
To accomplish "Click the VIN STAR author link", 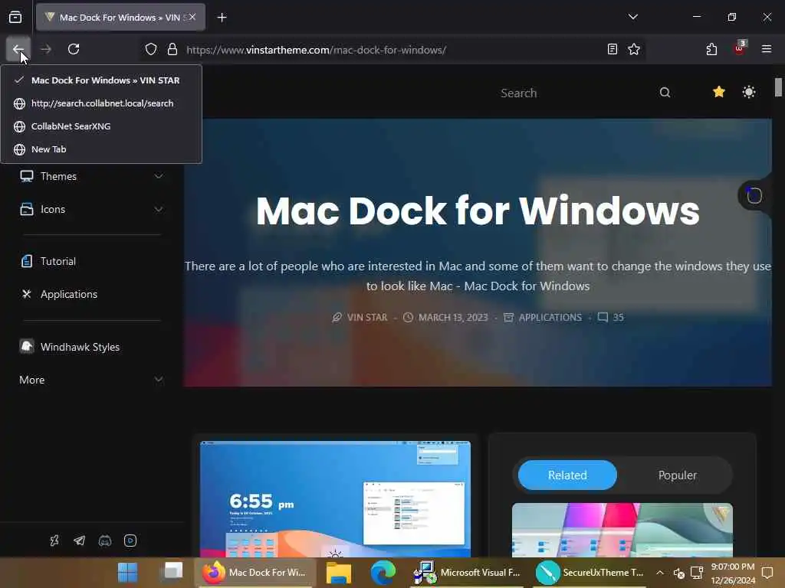I will point(367,318).
